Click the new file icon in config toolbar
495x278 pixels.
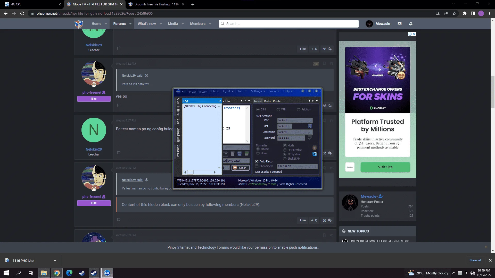point(233,154)
